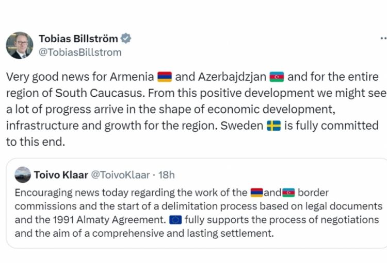
Task: Click the Azerbaijan flag in quoted tweet
Action: (288, 193)
